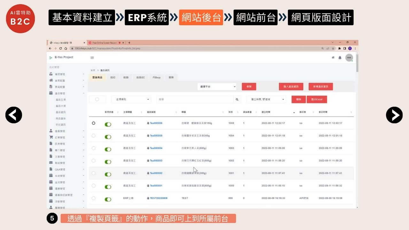Open the Chrome three-dot menu
The width and height of the screenshot is (409, 230).
click(x=355, y=48)
